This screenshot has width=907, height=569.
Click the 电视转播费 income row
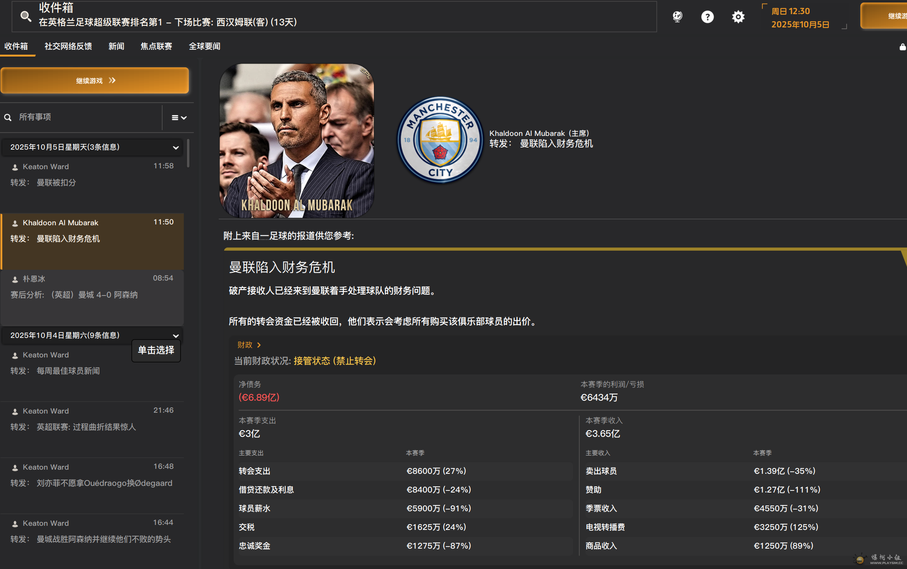pos(745,527)
